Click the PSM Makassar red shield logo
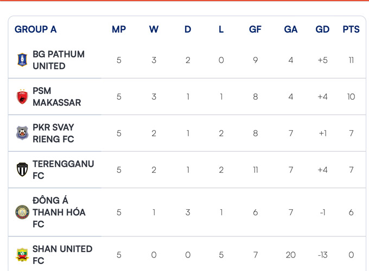The image size is (369, 271). pyautogui.click(x=22, y=96)
